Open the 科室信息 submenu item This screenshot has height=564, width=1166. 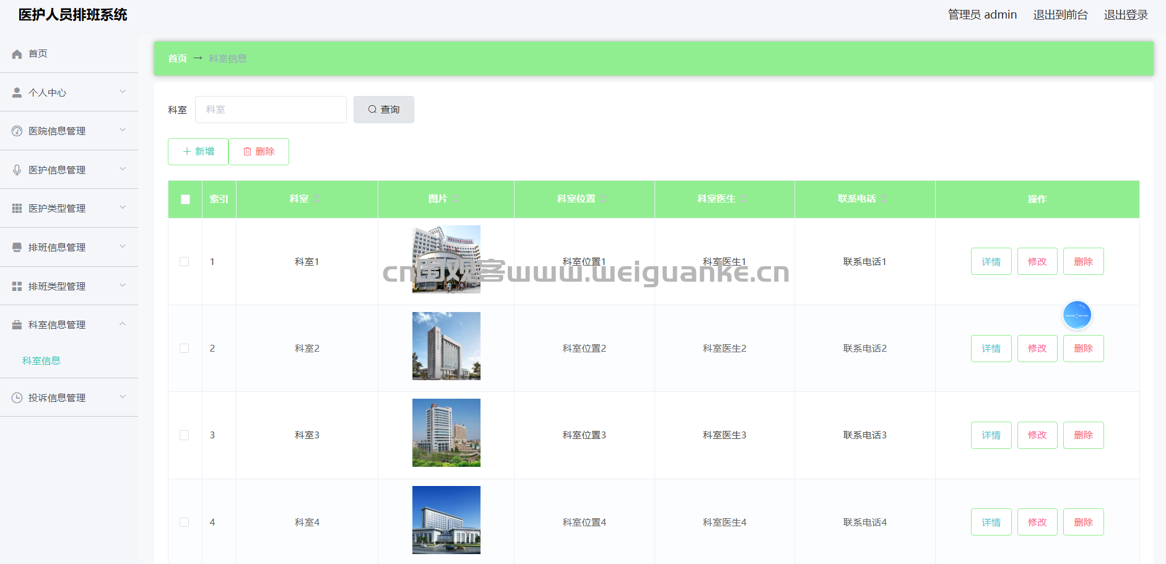pyautogui.click(x=41, y=360)
